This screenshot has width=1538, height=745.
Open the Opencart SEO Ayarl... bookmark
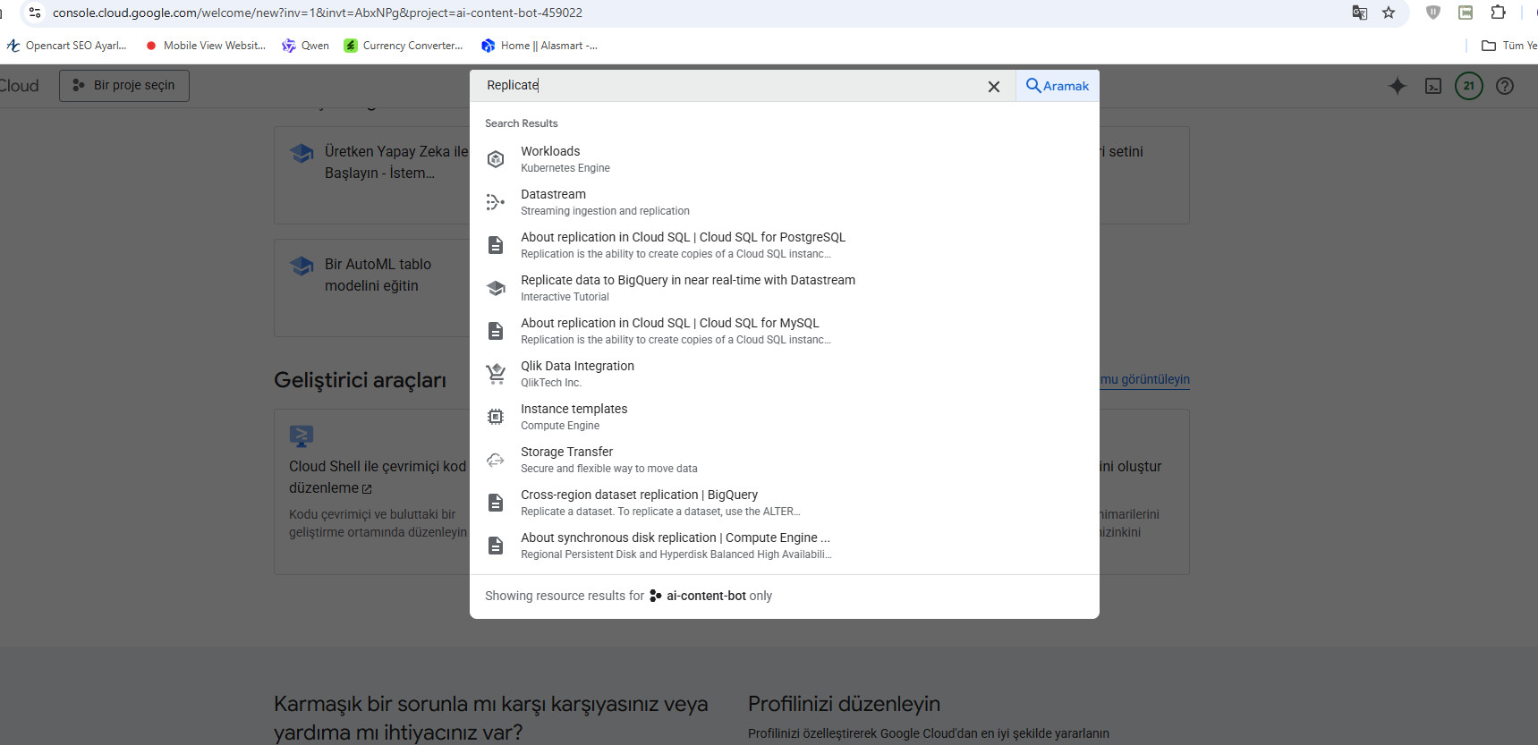pyautogui.click(x=66, y=46)
